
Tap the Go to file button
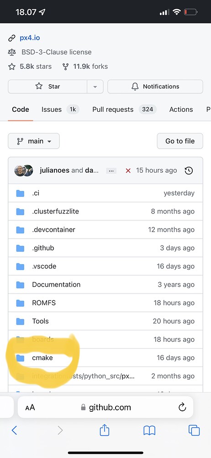180,141
